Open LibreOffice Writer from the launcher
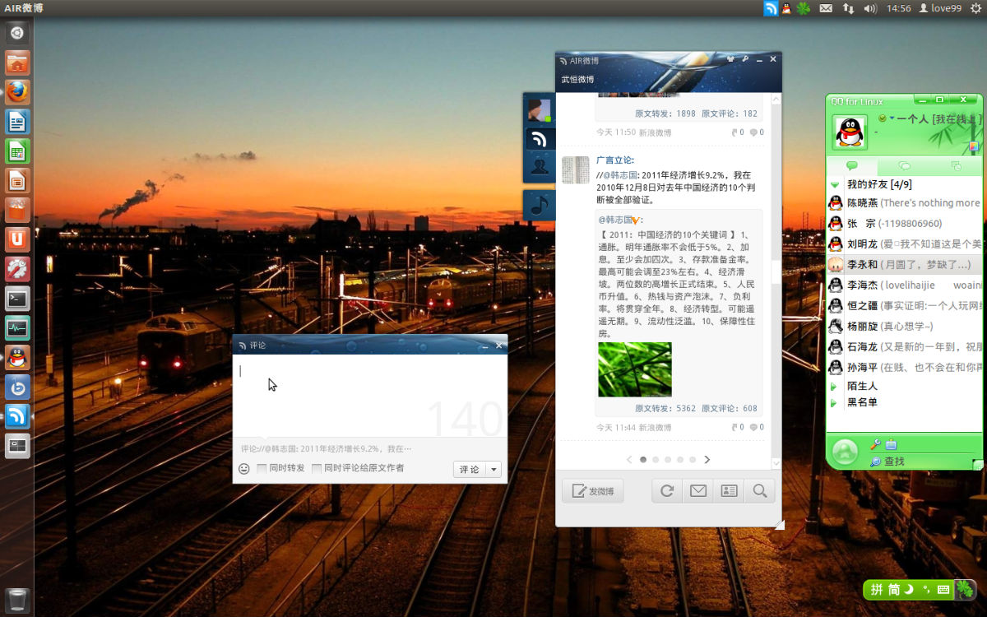 pos(18,122)
